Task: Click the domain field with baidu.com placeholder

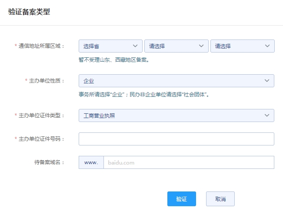Action: coord(188,162)
